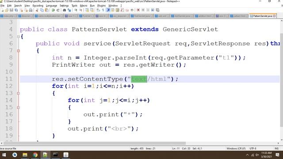Click the horizontal scrollbar thumb

point(95,143)
